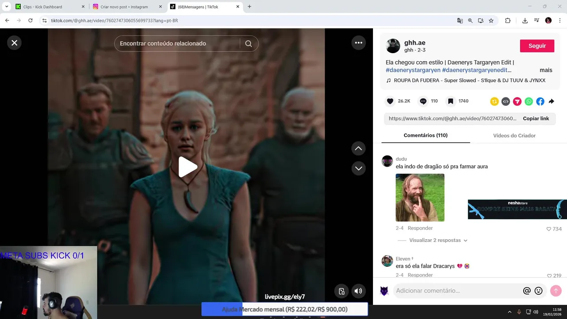
Task: Open the media controls icon in the toolbar
Action: click(536, 20)
